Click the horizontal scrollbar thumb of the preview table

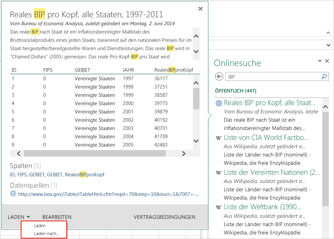click(95, 153)
